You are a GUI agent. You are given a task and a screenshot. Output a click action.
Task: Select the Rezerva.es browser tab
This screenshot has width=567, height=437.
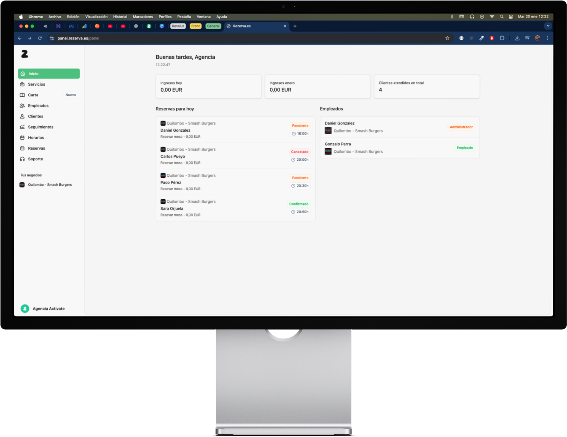(x=241, y=26)
